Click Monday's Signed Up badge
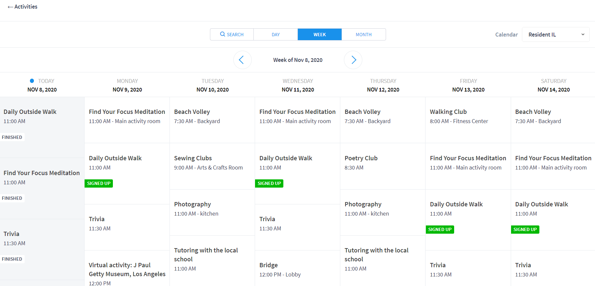This screenshot has width=595, height=286. [99, 183]
